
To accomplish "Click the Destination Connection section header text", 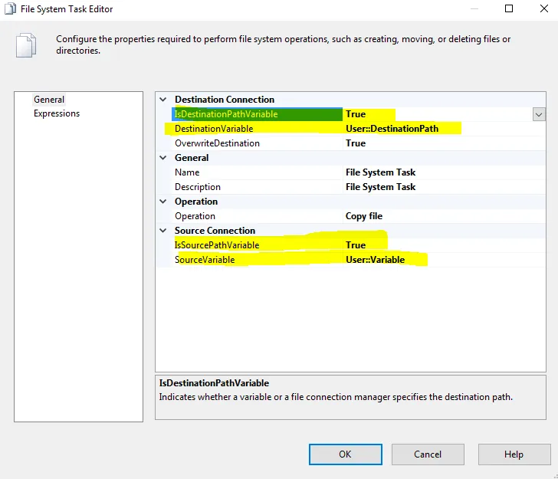I will [x=225, y=100].
